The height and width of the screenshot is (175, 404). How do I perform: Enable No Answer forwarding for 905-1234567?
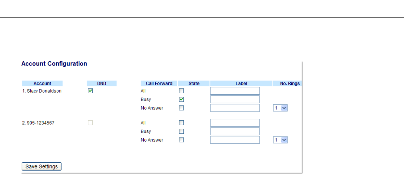click(x=182, y=140)
